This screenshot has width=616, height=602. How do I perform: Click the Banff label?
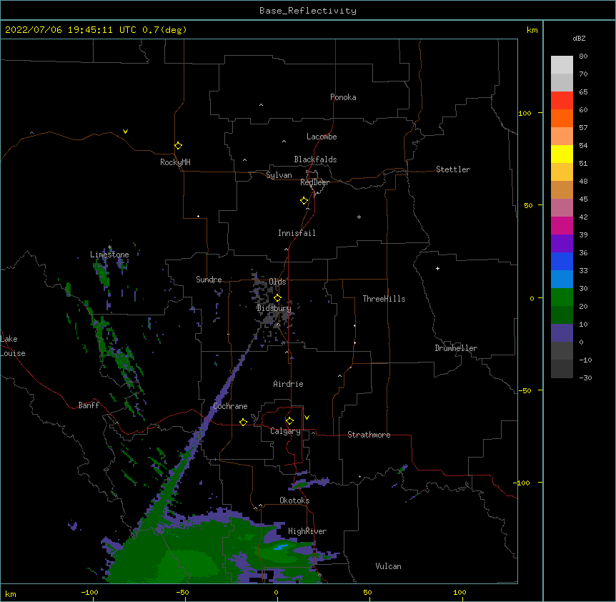coord(89,405)
